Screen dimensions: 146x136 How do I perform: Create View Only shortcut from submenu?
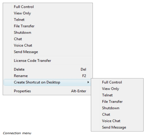point(117,89)
